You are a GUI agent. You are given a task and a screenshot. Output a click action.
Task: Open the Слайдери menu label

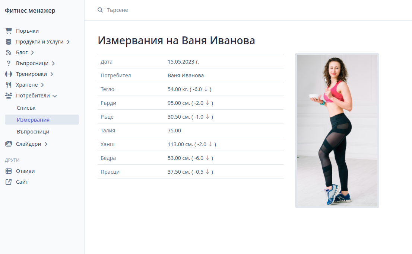pyautogui.click(x=28, y=144)
